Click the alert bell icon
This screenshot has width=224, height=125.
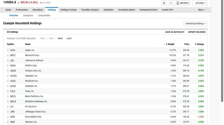click(x=164, y=3)
